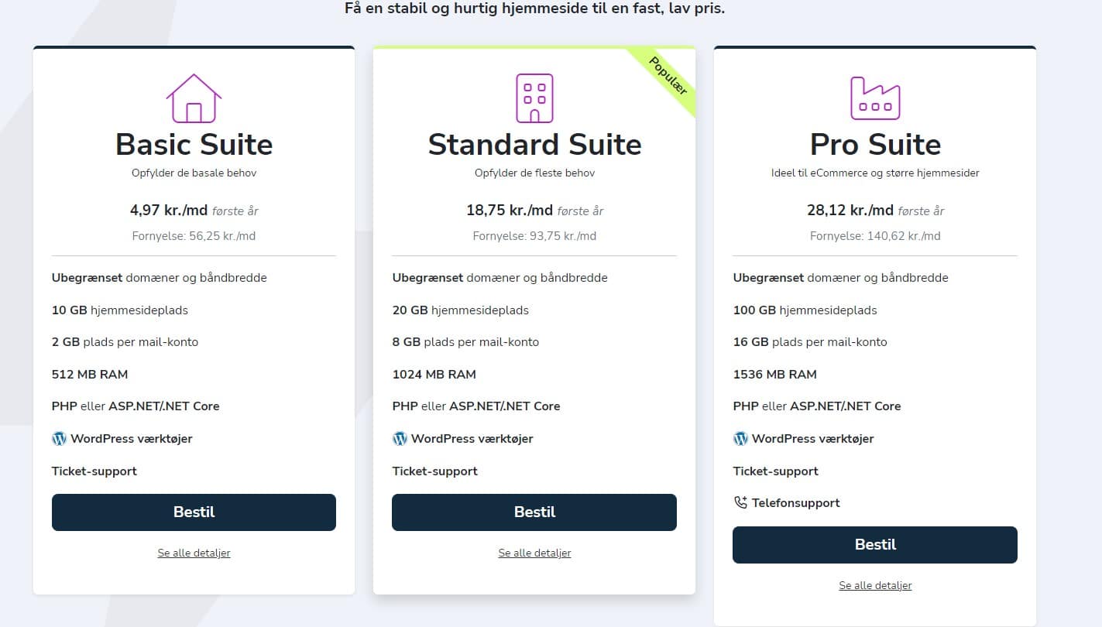Click the WordPress logo in Pro Suite

tap(740, 439)
